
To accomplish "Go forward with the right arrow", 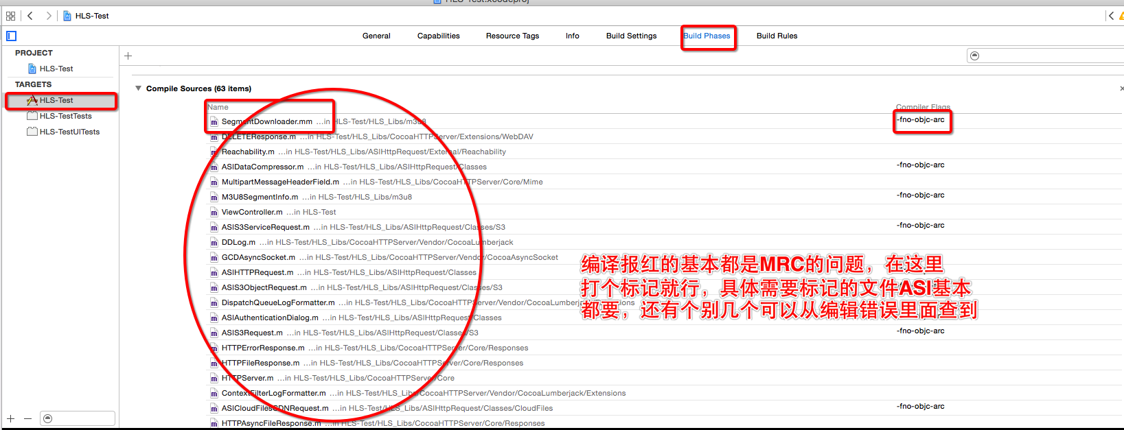I will click(49, 16).
